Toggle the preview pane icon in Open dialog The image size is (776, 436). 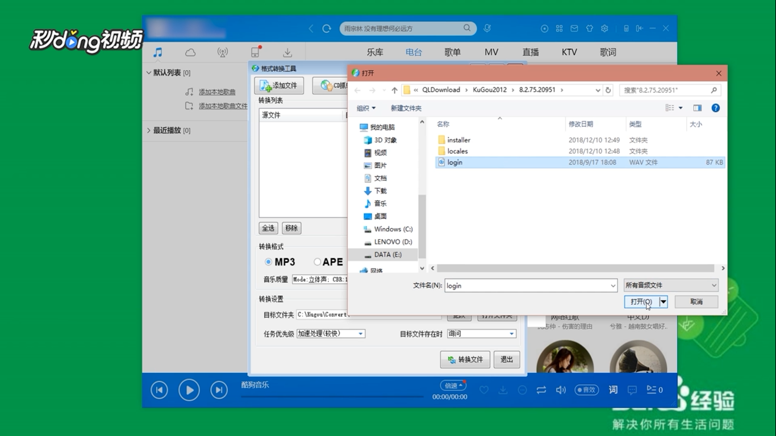698,108
